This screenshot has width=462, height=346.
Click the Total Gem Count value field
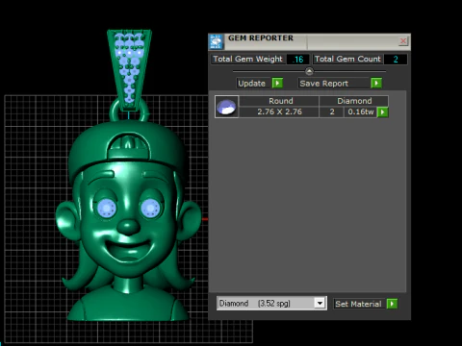(396, 60)
